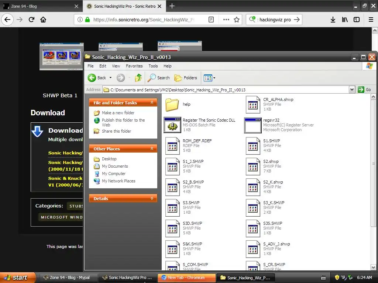
Task: Open Explorer Tools menu
Action: [153, 66]
